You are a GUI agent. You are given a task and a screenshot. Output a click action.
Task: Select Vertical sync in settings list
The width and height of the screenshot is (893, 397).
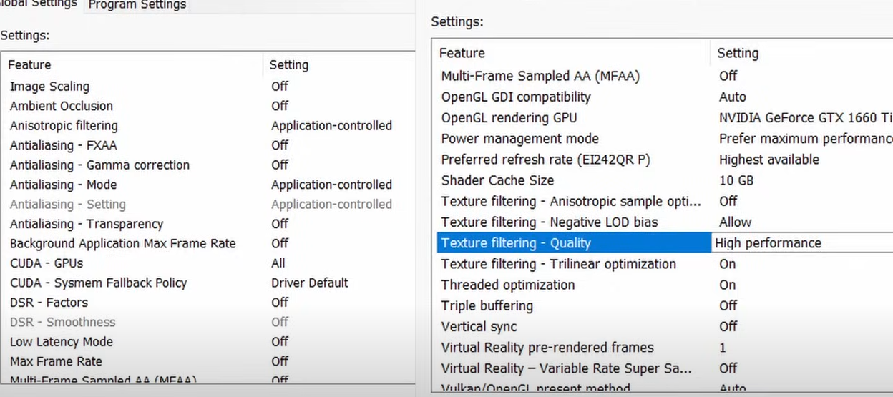pos(479,327)
